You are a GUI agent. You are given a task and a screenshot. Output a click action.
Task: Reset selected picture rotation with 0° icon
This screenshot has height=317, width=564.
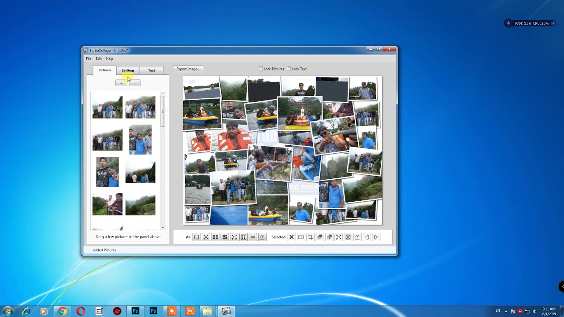tap(357, 237)
